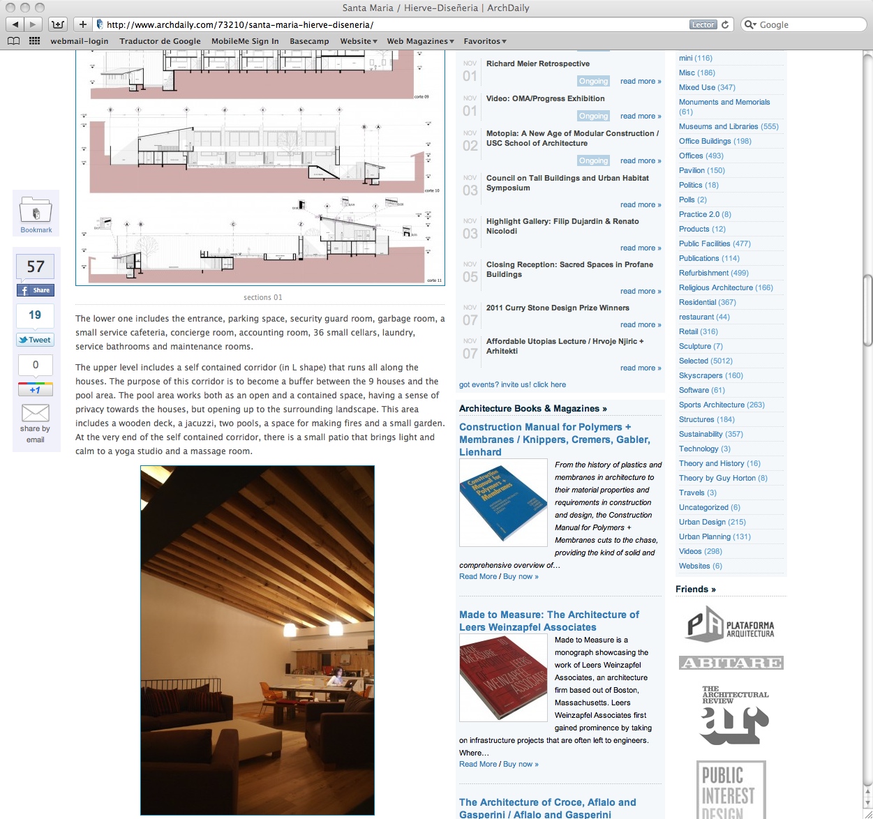Image resolution: width=873 pixels, height=819 pixels.
Task: Click the Google search magnifier icon
Action: point(750,24)
